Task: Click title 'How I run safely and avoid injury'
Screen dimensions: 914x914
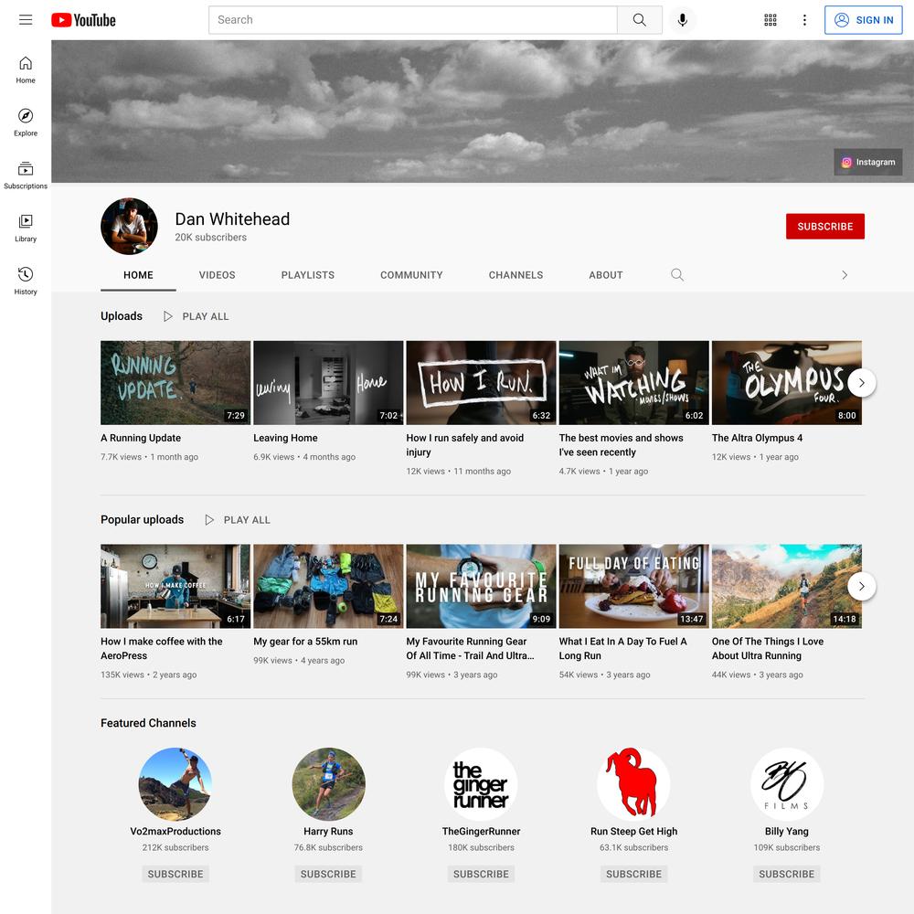Action: [464, 445]
